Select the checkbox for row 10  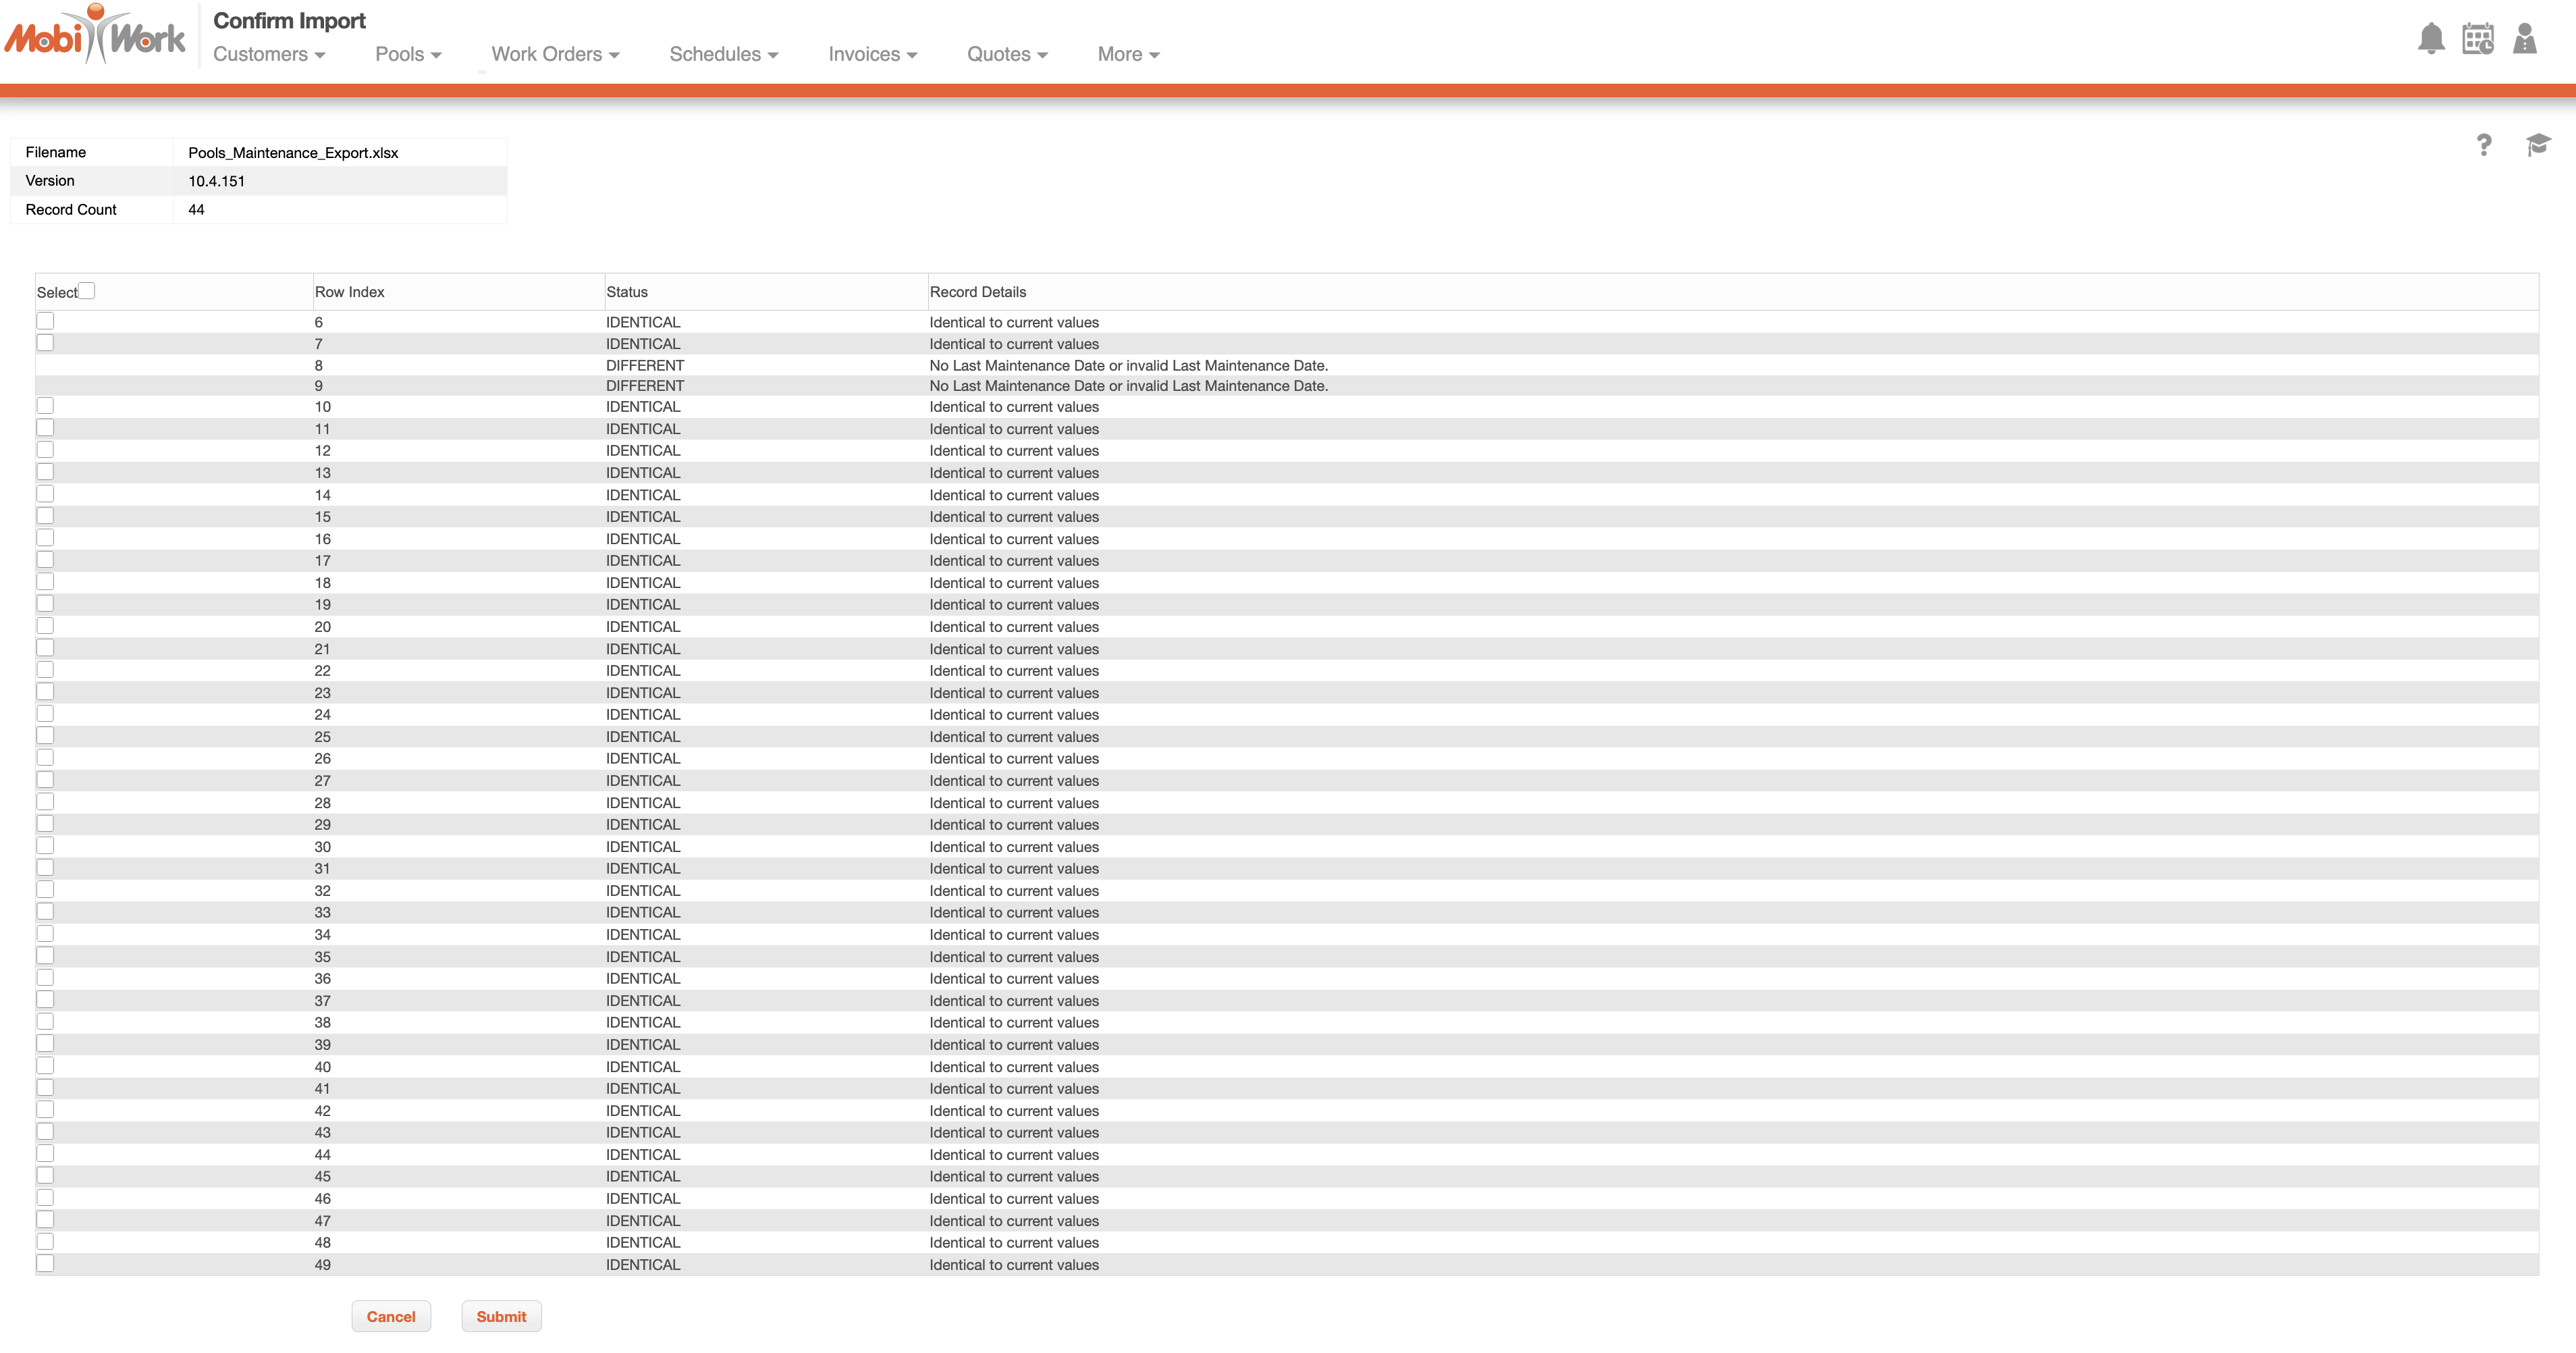click(x=45, y=406)
